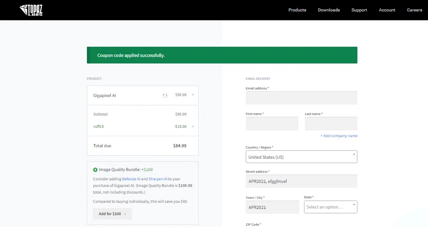Click the green Image Quality Bundle arrow icon
Viewport: 428px width, 227px height.
pos(95,170)
